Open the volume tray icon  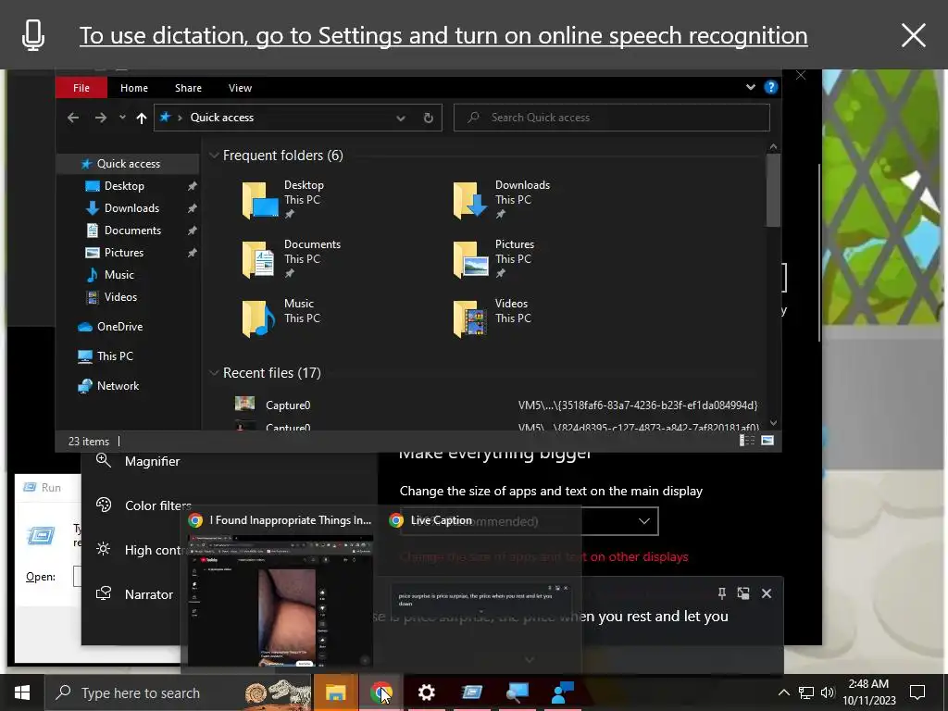[827, 692]
